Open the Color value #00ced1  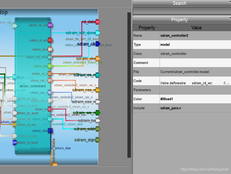(195, 99)
